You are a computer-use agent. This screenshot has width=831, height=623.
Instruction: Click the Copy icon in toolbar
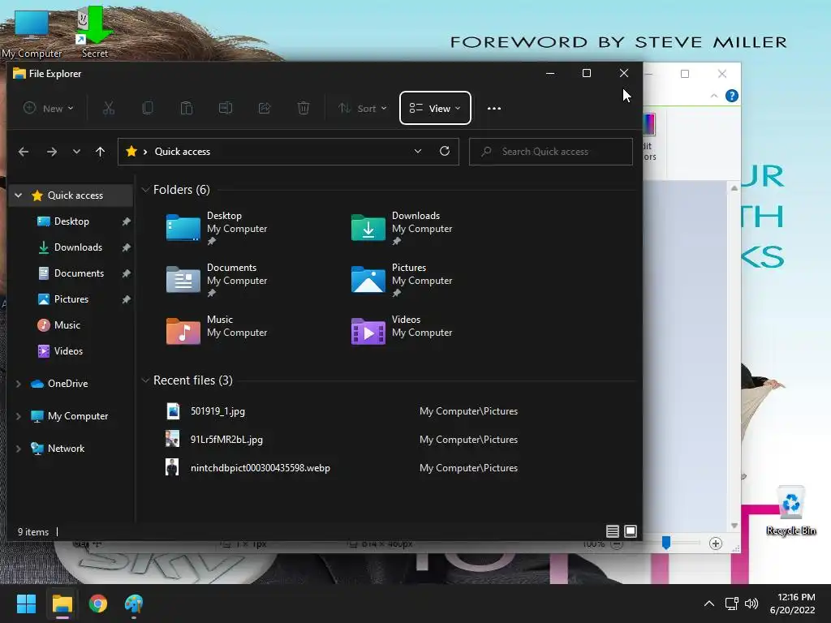click(x=148, y=108)
